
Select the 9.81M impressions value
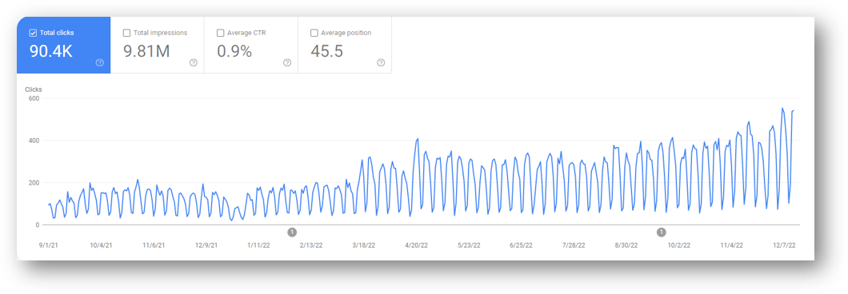coord(146,52)
